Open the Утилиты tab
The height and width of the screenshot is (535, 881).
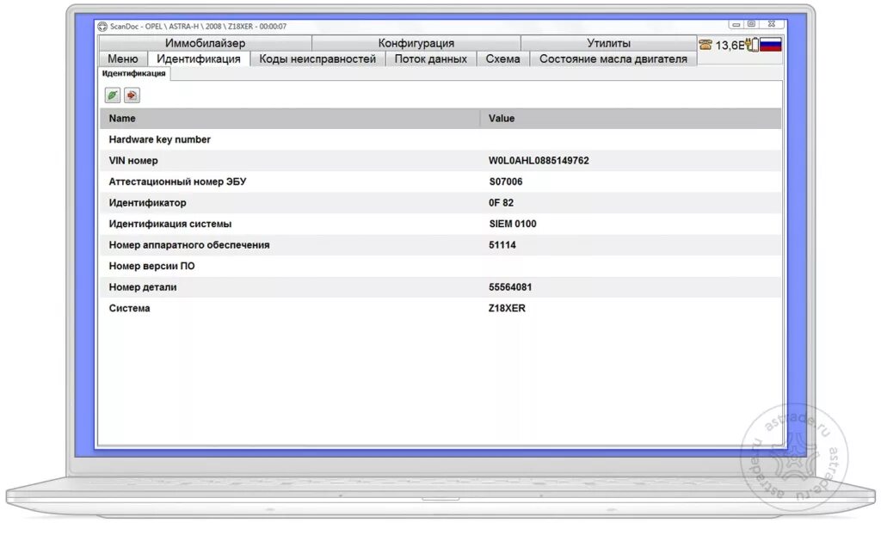click(608, 43)
